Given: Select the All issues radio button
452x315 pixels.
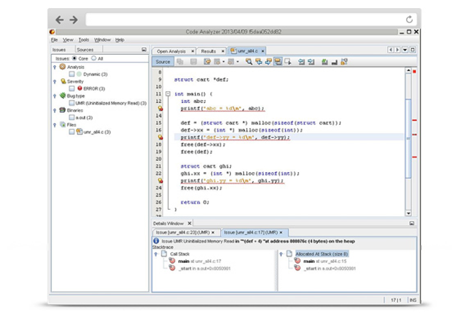Looking at the screenshot, I should click(x=94, y=58).
